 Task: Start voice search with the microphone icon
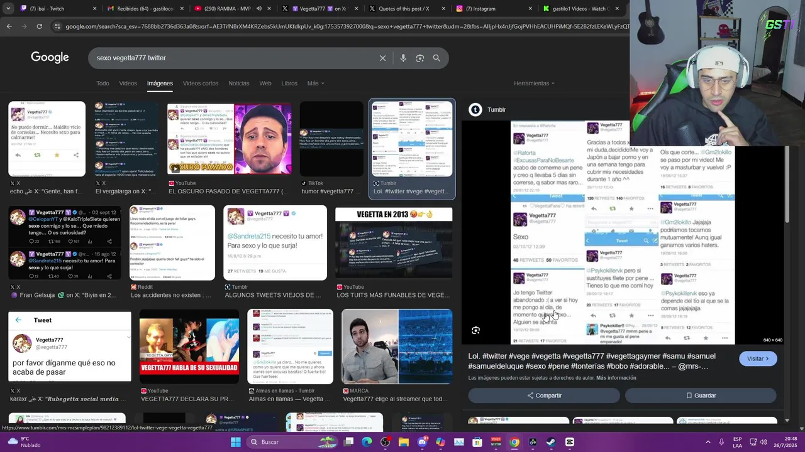pos(403,58)
